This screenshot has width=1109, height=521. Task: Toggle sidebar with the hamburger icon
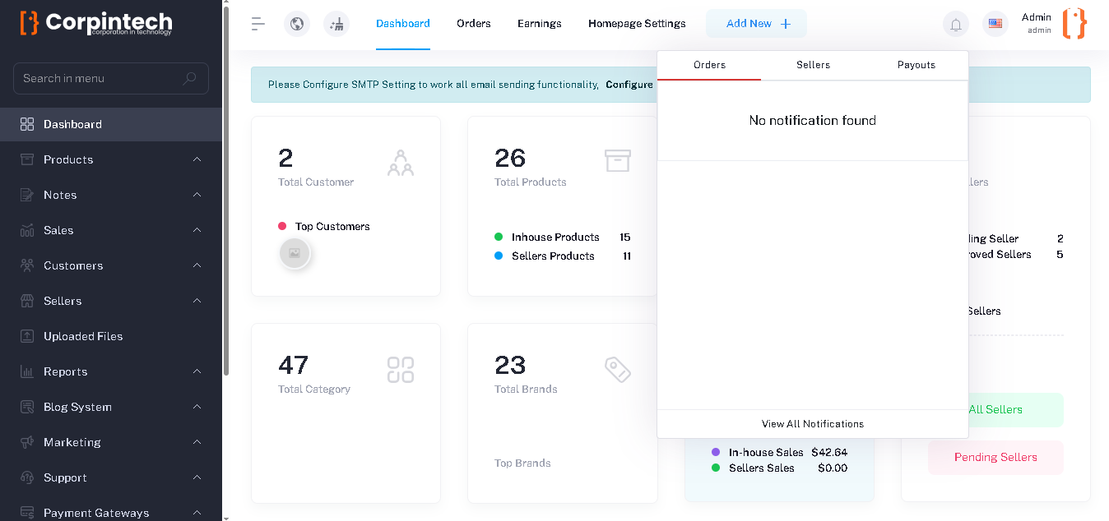click(258, 23)
